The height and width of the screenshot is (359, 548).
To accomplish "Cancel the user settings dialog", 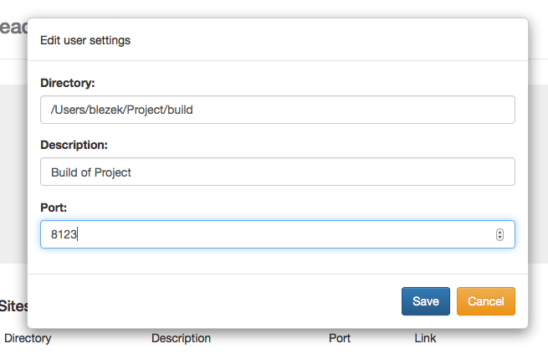I will [x=486, y=301].
